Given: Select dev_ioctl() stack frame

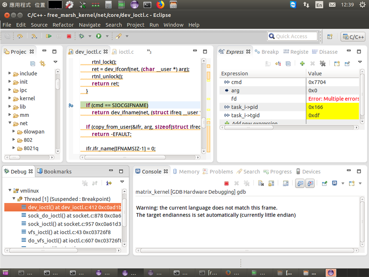Looking at the screenshot, I should click(x=63, y=207).
